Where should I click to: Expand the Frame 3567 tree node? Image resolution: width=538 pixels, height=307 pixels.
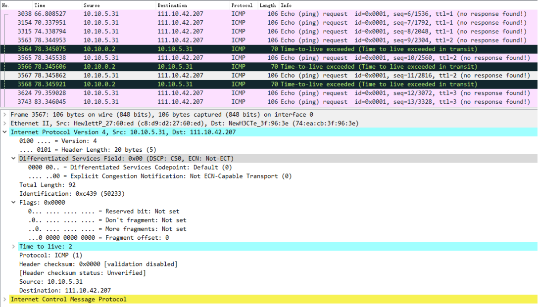click(x=5, y=114)
